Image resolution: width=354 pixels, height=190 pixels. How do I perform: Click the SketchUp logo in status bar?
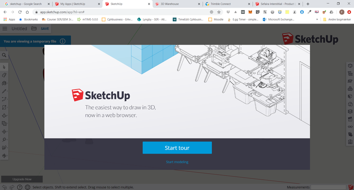(350, 187)
